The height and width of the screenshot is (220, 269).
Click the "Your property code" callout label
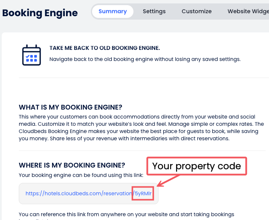pos(197,166)
